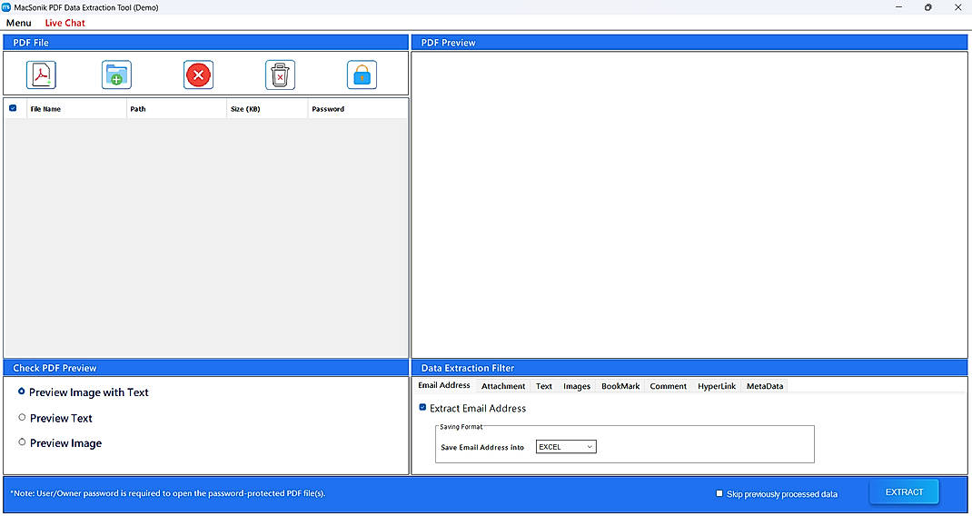Switch to the Images tab
Screen dimensions: 972x516
577,386
